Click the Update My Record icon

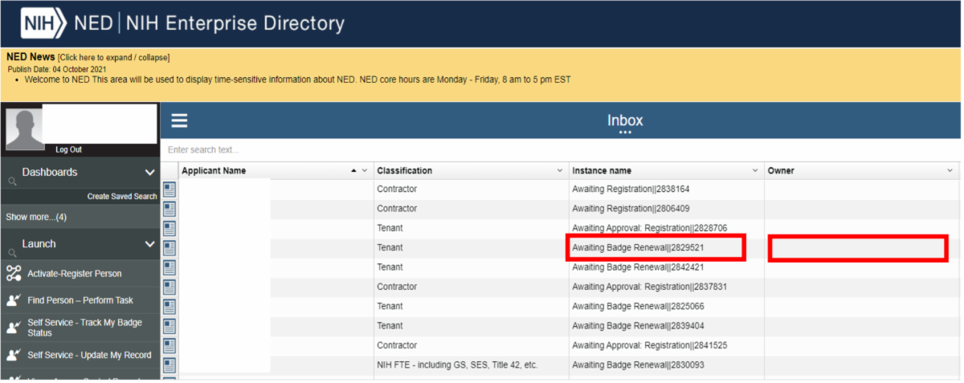point(13,355)
